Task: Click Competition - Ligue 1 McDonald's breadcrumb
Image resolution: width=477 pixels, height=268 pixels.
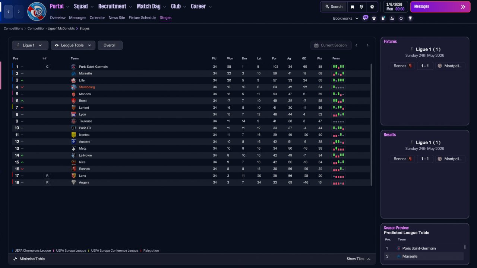Action: 51,29
